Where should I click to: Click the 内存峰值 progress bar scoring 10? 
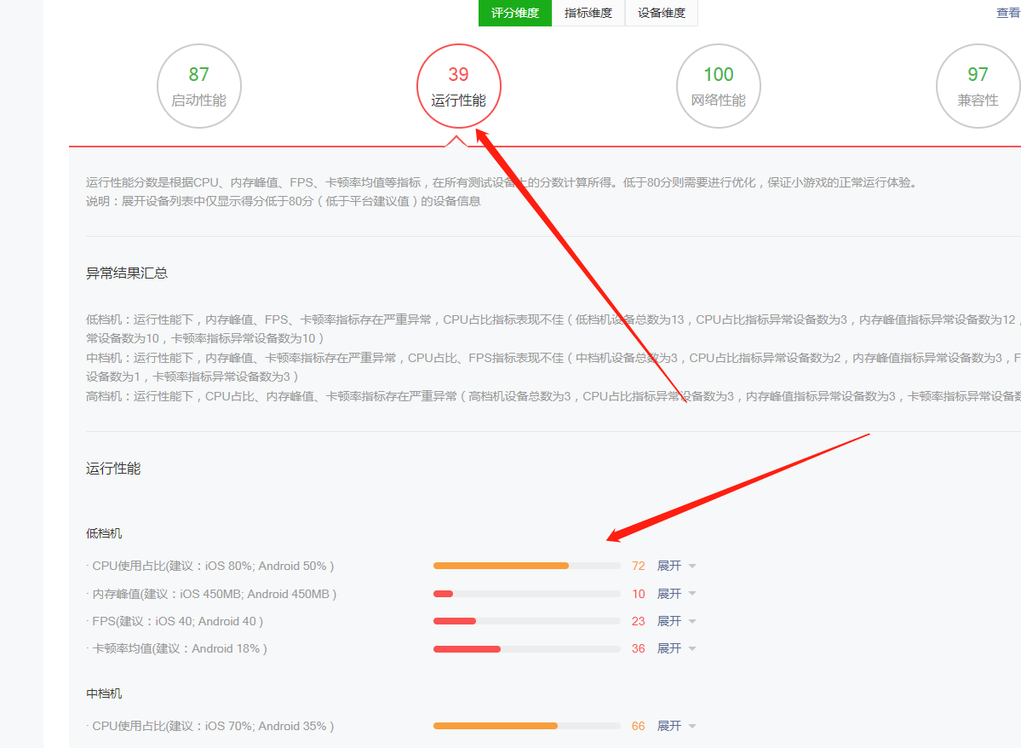527,594
